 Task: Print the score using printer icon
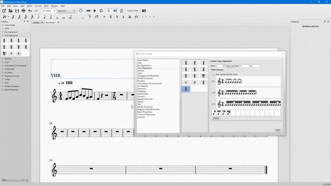23,11
